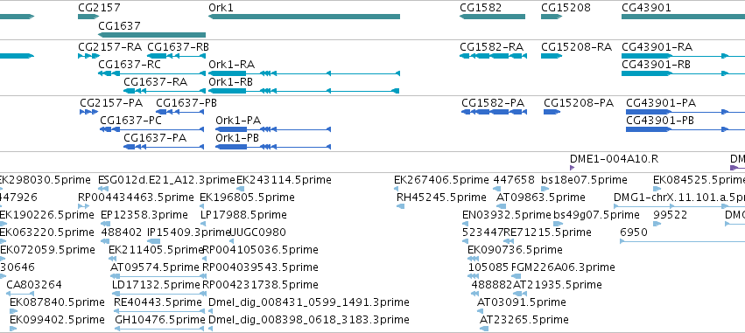Select EST EK243114.5prime
Image resolution: width=745 pixels, height=333 pixels.
(285, 180)
